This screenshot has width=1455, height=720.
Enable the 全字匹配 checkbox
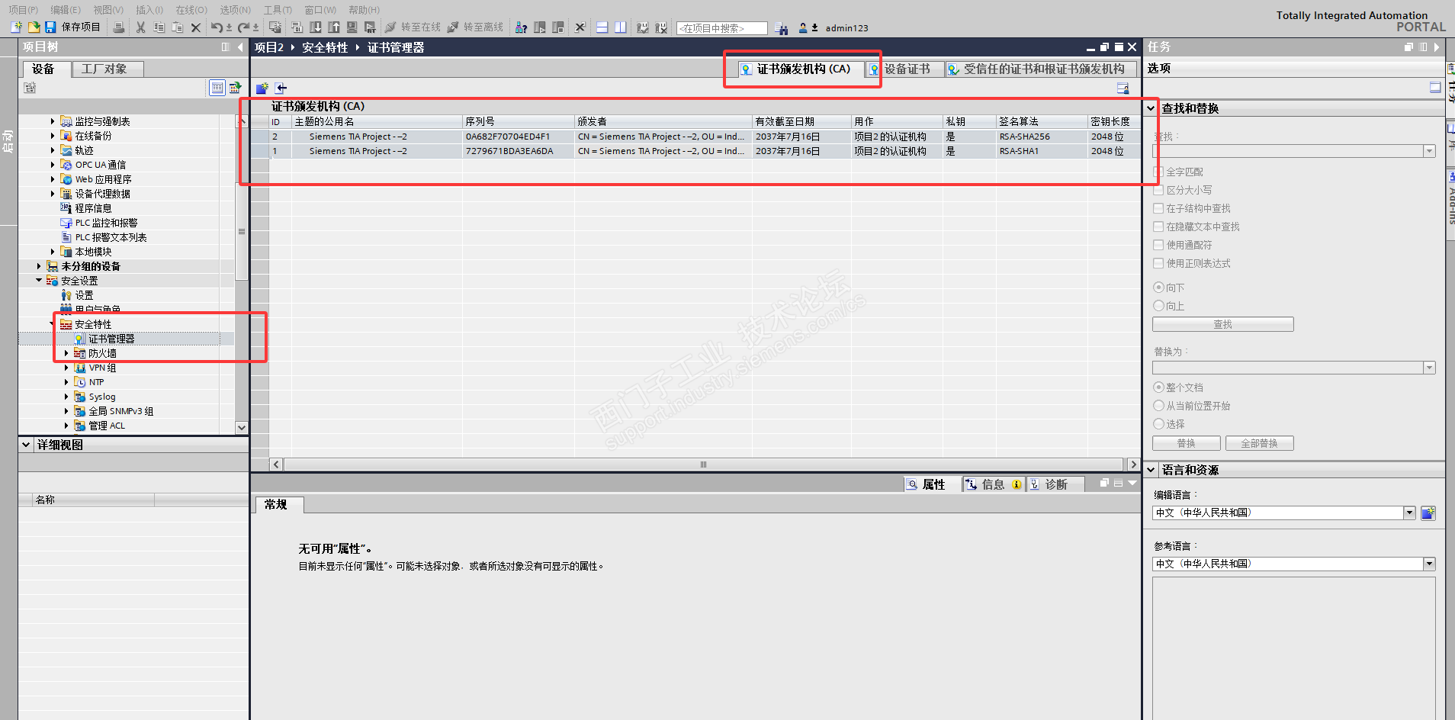1158,172
